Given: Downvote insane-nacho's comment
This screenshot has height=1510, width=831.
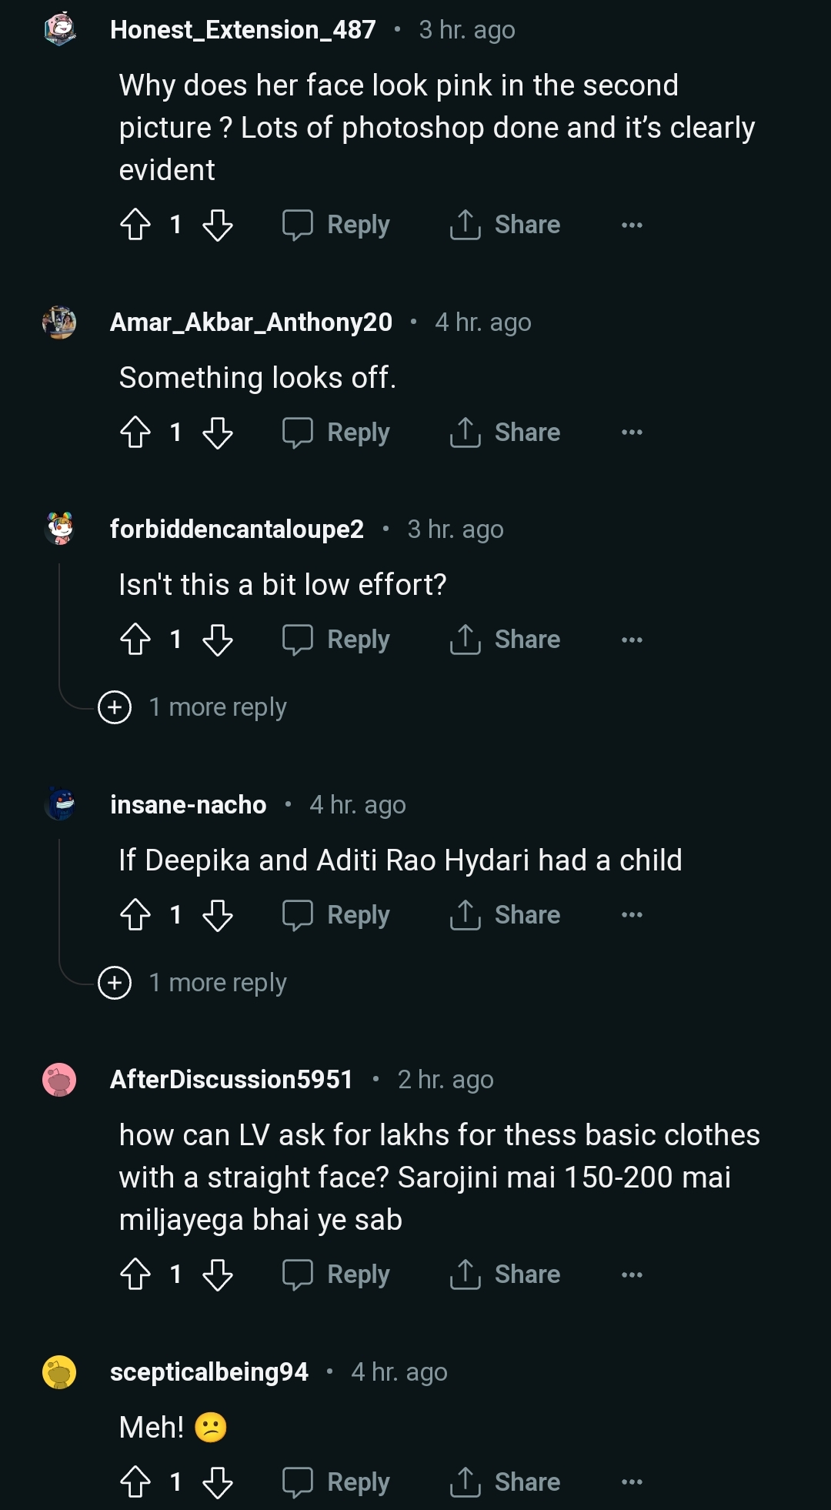Looking at the screenshot, I should click(218, 915).
